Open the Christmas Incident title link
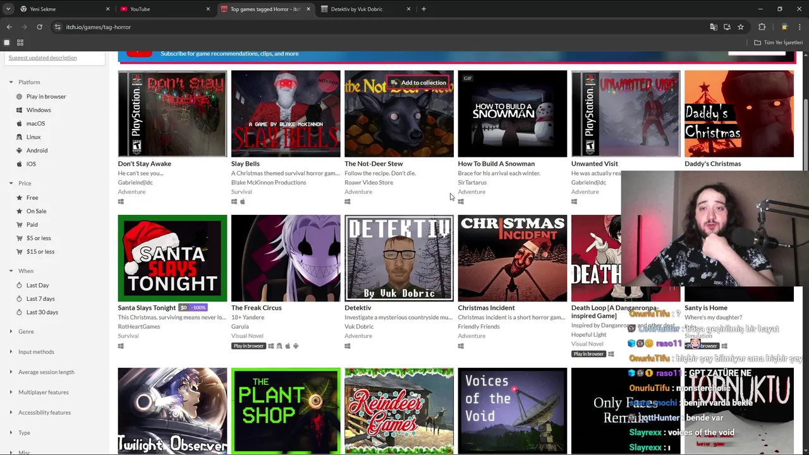Screen dimensions: 809x455 click(x=486, y=308)
